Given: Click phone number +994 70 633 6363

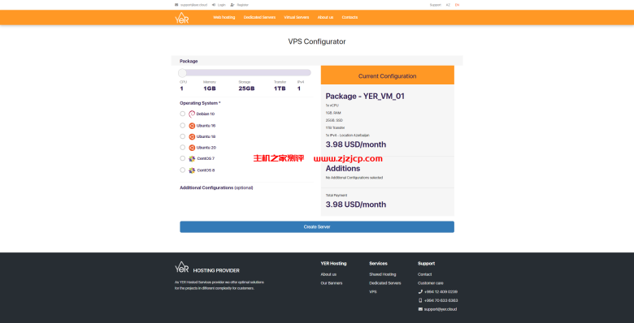Looking at the screenshot, I should tap(441, 300).
